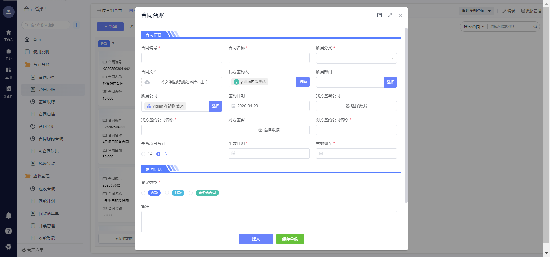Toggle the dialog side panel layout icon
The width and height of the screenshot is (550, 257).
pyautogui.click(x=379, y=15)
